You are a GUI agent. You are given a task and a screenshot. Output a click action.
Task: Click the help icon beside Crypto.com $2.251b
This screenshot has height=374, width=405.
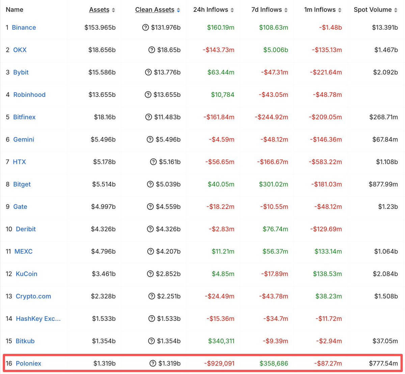152,296
